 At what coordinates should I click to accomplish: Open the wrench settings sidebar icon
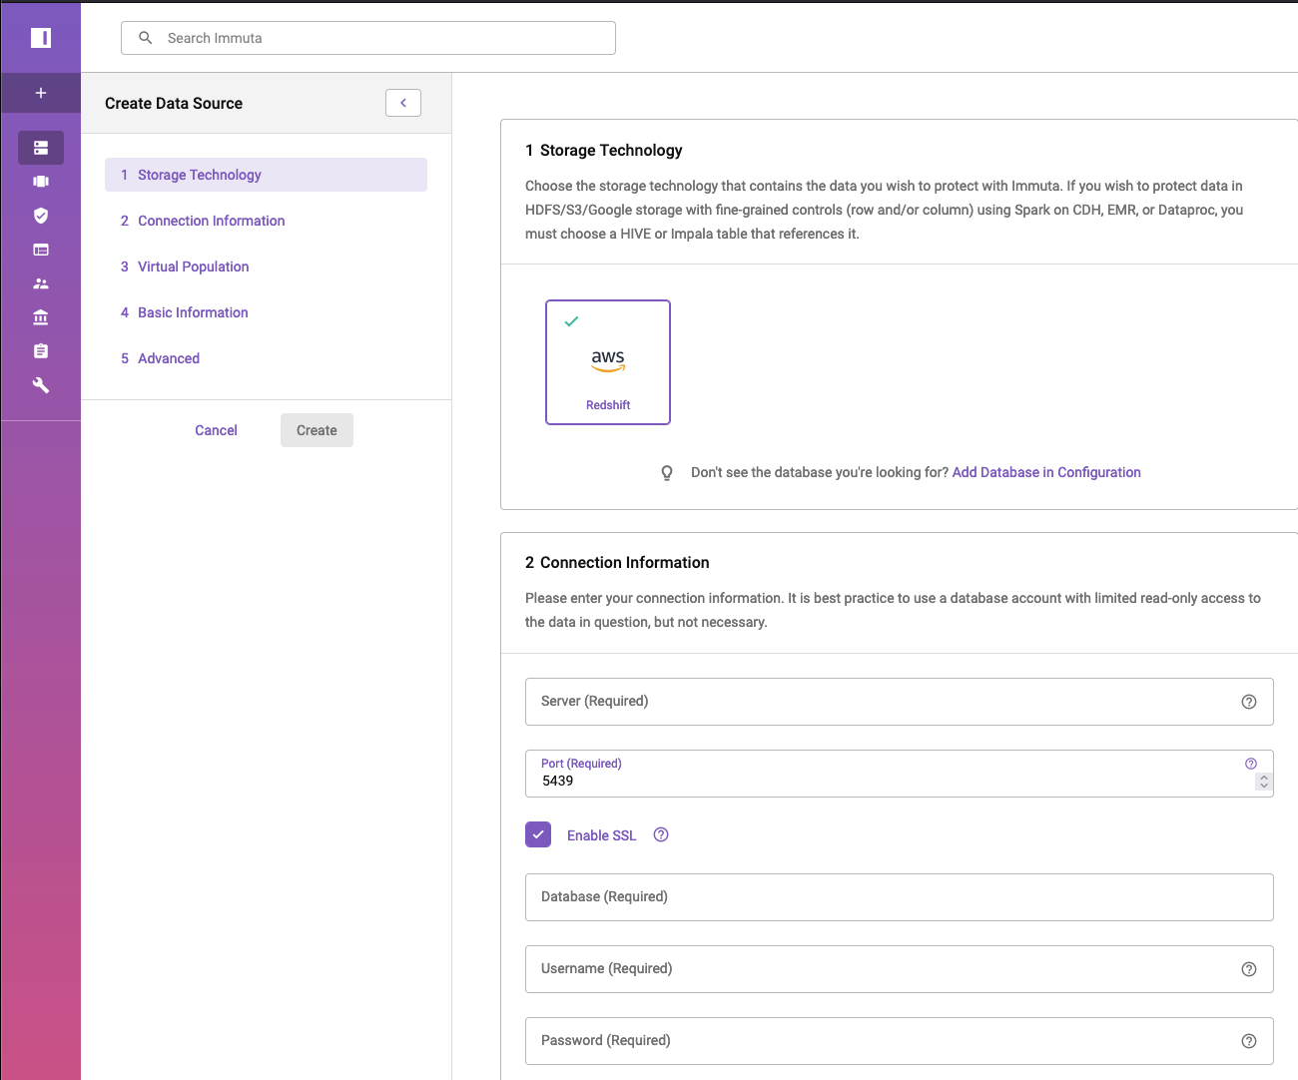click(x=41, y=385)
